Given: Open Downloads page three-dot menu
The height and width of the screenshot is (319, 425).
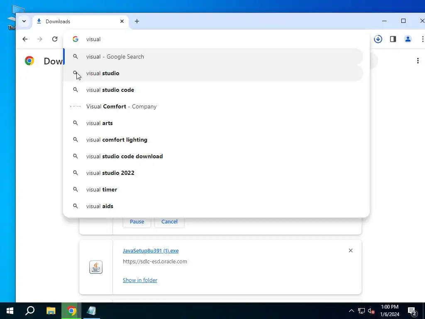Looking at the screenshot, I should (418, 61).
